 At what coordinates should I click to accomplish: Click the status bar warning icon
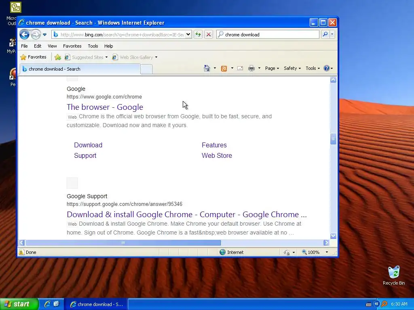(x=21, y=252)
